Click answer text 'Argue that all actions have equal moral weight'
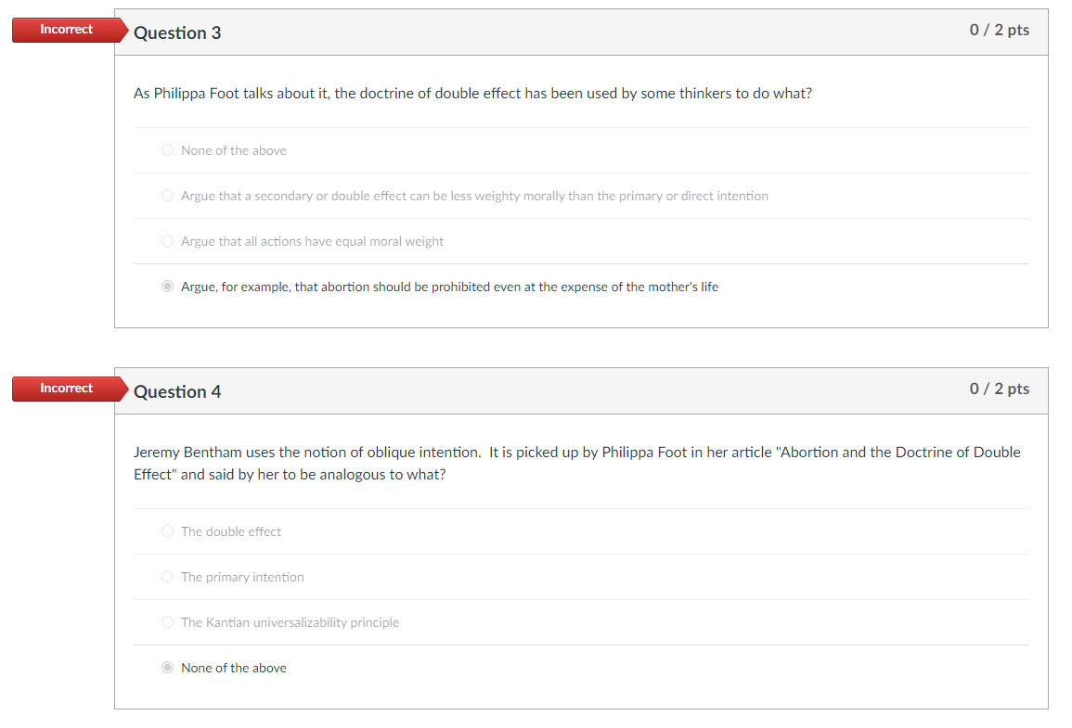The height and width of the screenshot is (728, 1072). [x=313, y=241]
